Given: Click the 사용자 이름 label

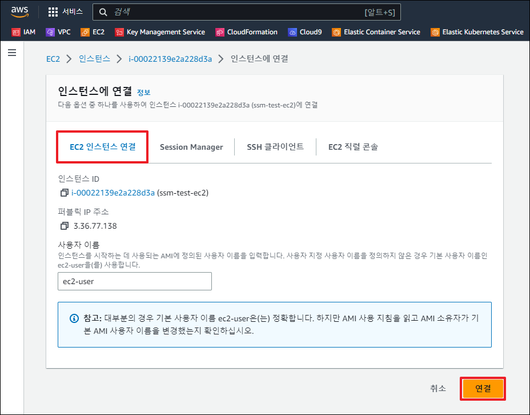Looking at the screenshot, I should coord(78,245).
